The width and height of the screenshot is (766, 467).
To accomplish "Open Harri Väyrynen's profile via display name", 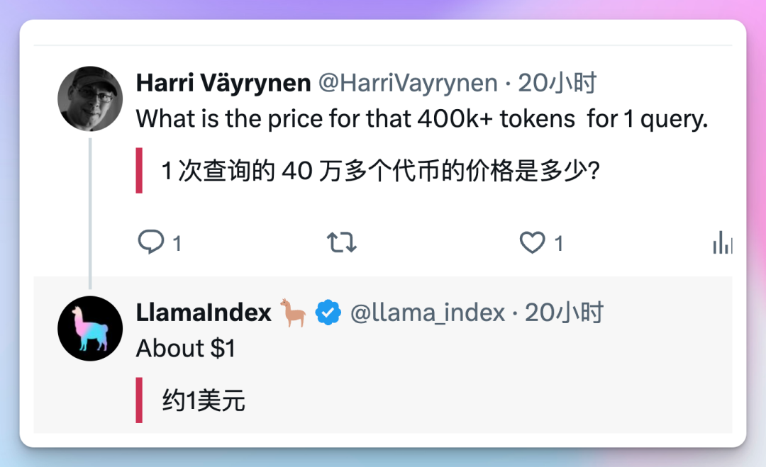I will click(x=223, y=83).
